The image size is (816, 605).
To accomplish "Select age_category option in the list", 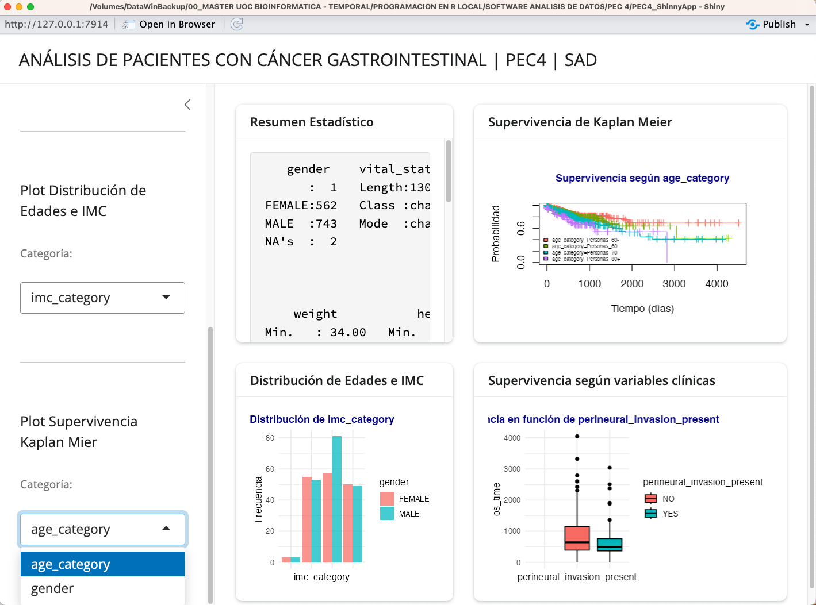I will click(102, 564).
